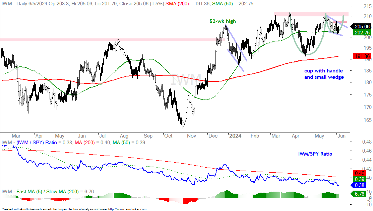This screenshot has height=211, width=373.
Task: Click the pink resistance zone near 210
Action: pos(311,14)
